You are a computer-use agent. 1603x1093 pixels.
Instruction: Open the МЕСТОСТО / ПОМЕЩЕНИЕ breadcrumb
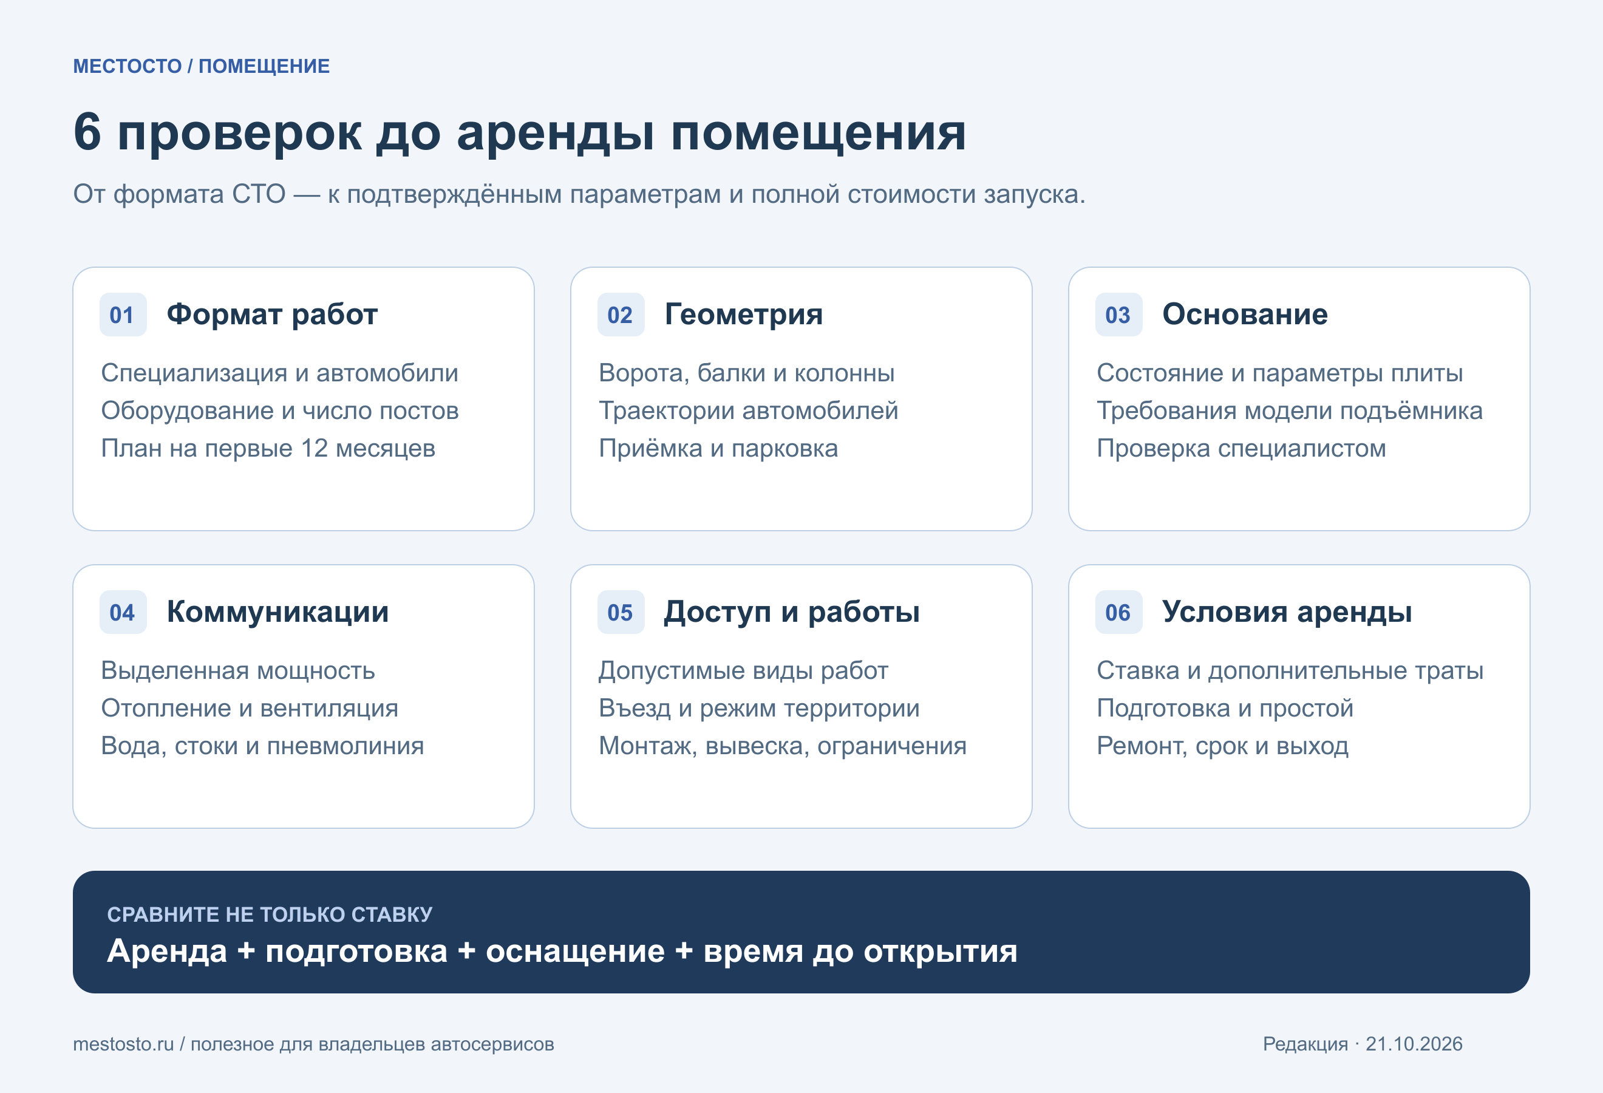coord(202,66)
